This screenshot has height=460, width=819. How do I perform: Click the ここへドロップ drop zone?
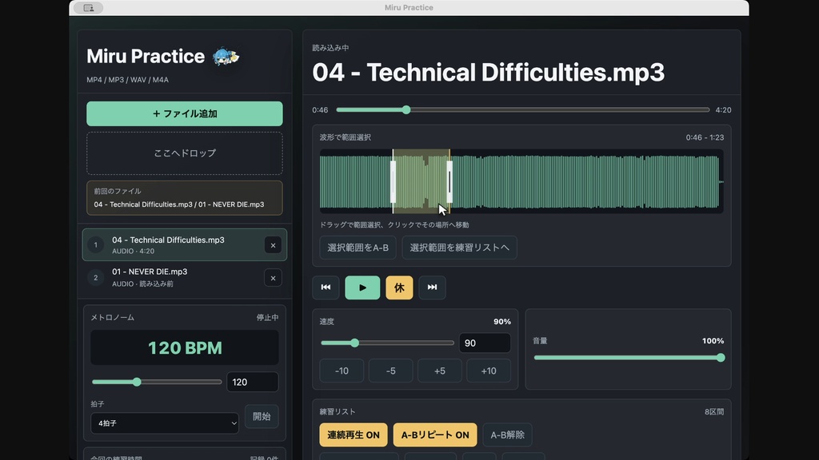[x=185, y=153]
